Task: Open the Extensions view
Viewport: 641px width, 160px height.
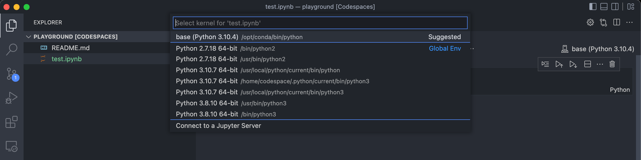Action: pos(12,122)
